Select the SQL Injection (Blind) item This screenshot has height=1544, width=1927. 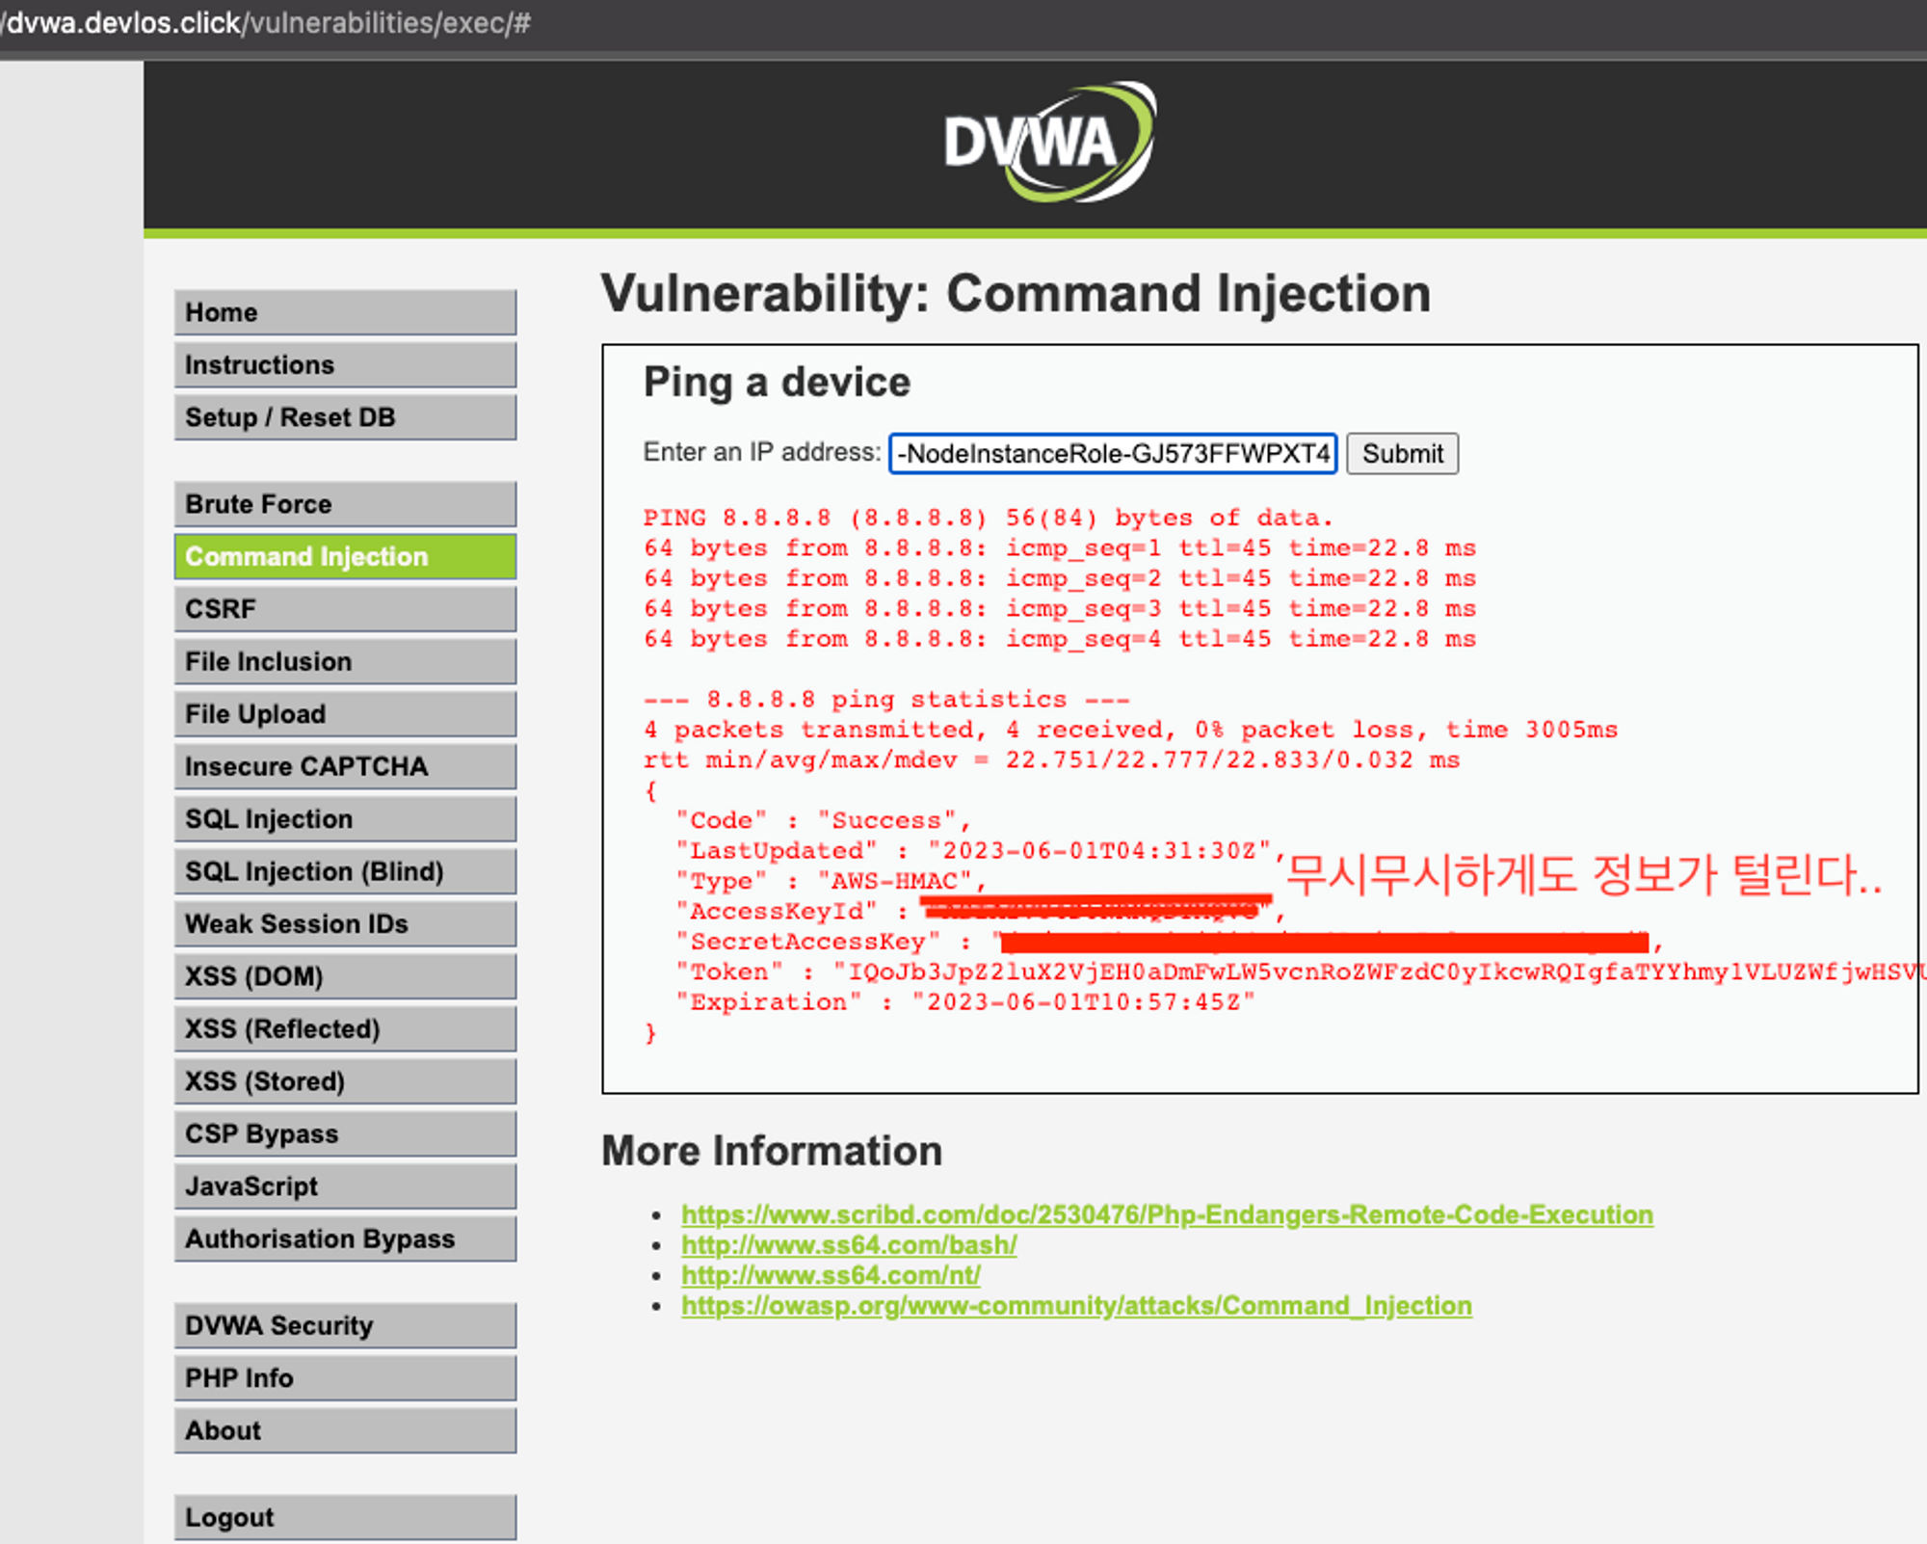tap(345, 871)
